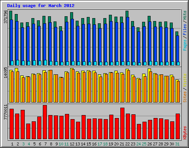189x148 pixels.
Task: Click green weekend day number 4
Action: tap(29, 144)
